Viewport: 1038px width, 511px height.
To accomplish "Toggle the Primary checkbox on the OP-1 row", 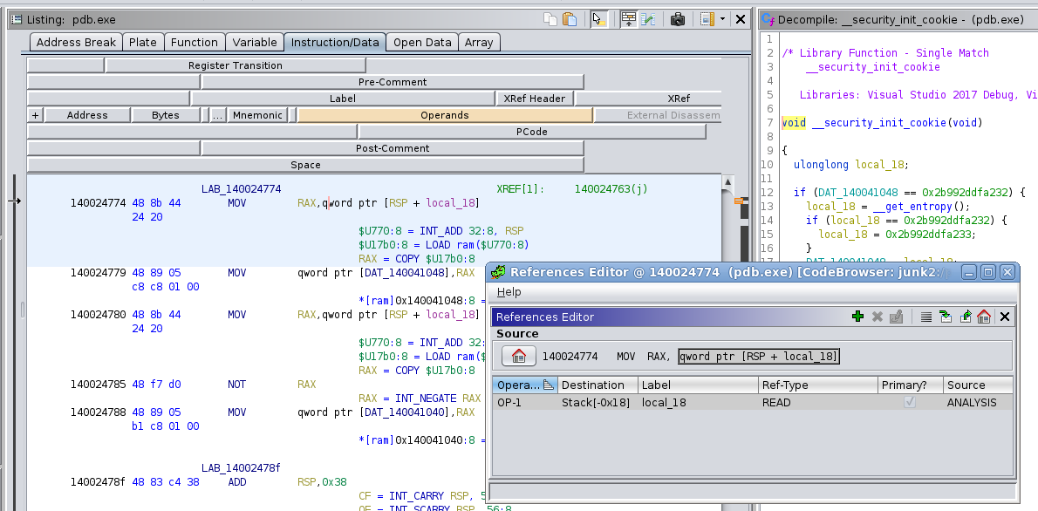I will pyautogui.click(x=910, y=402).
